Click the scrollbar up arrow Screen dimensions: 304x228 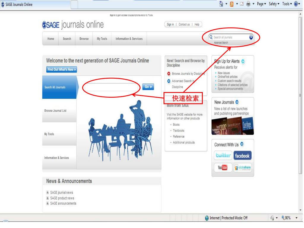301,14
